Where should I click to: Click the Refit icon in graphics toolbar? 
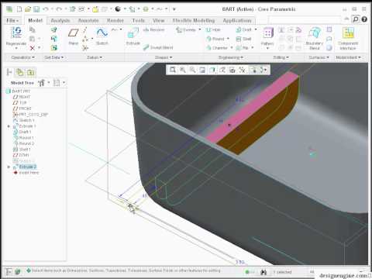coord(173,70)
